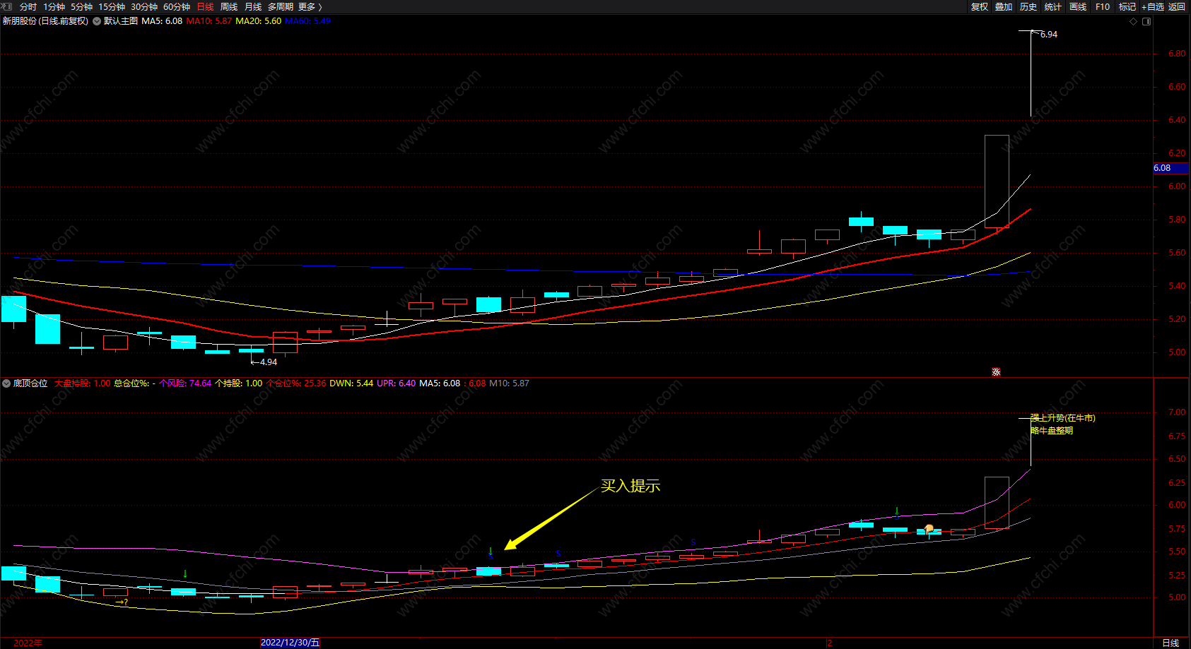Click the 2022/12/30/五 date marker

(290, 643)
